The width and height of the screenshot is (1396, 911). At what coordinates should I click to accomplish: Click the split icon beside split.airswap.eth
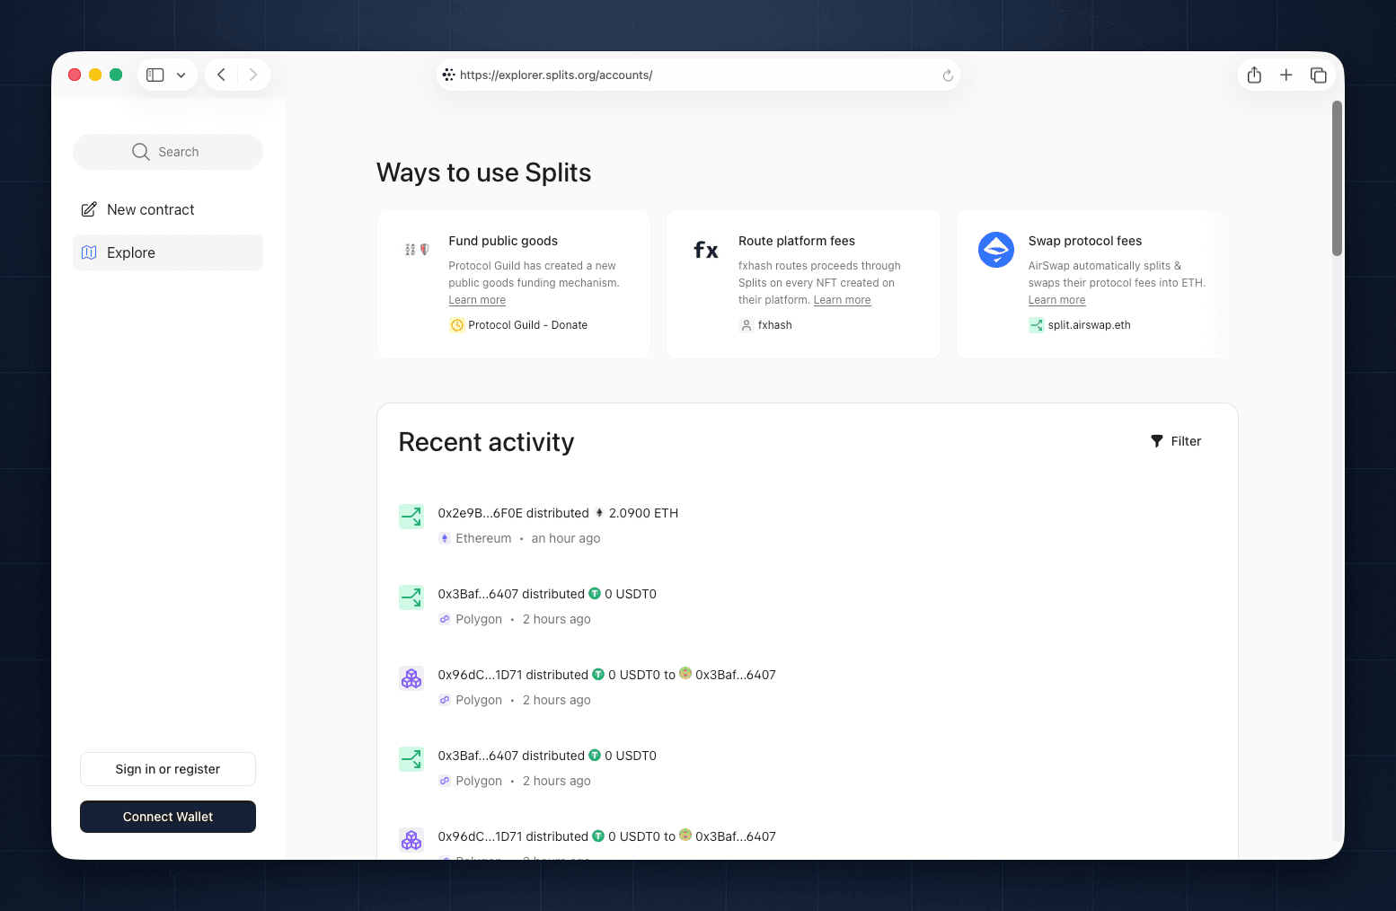tap(1037, 325)
